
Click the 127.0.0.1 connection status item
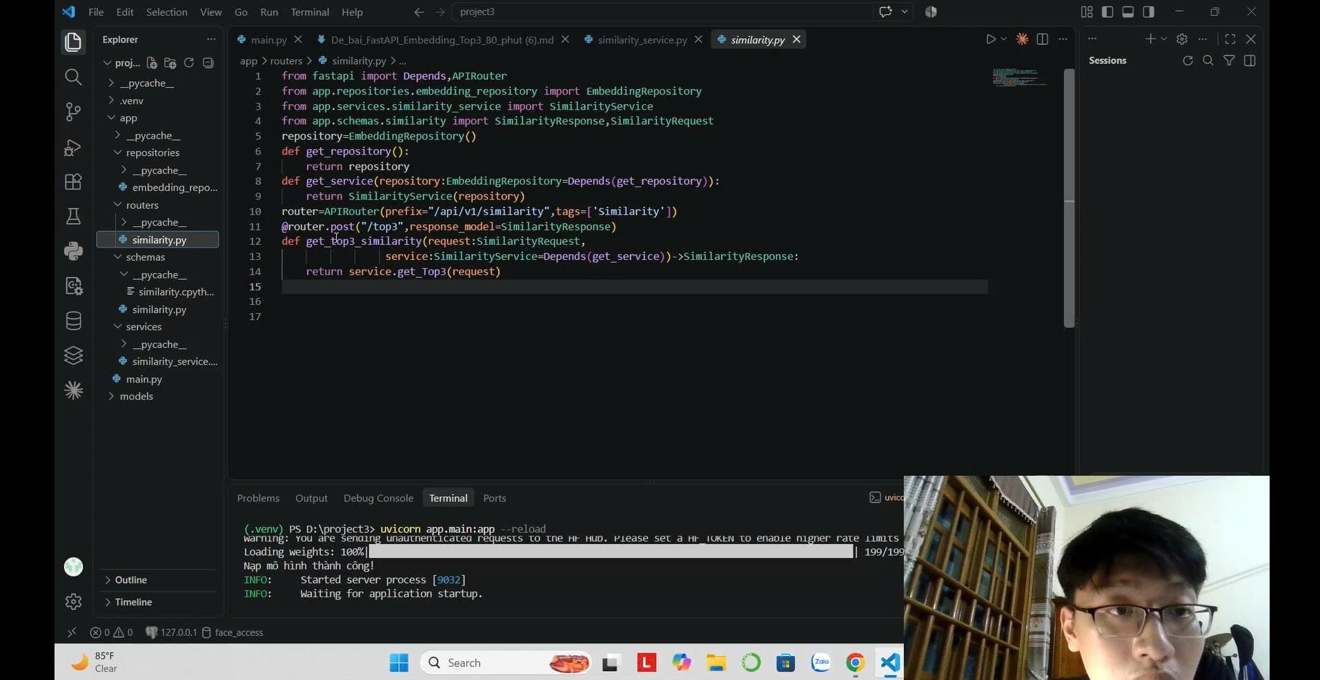(171, 632)
